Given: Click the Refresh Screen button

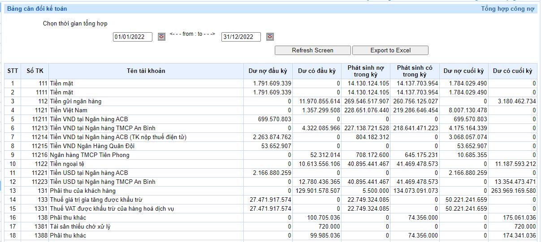Looking at the screenshot, I should point(312,50).
